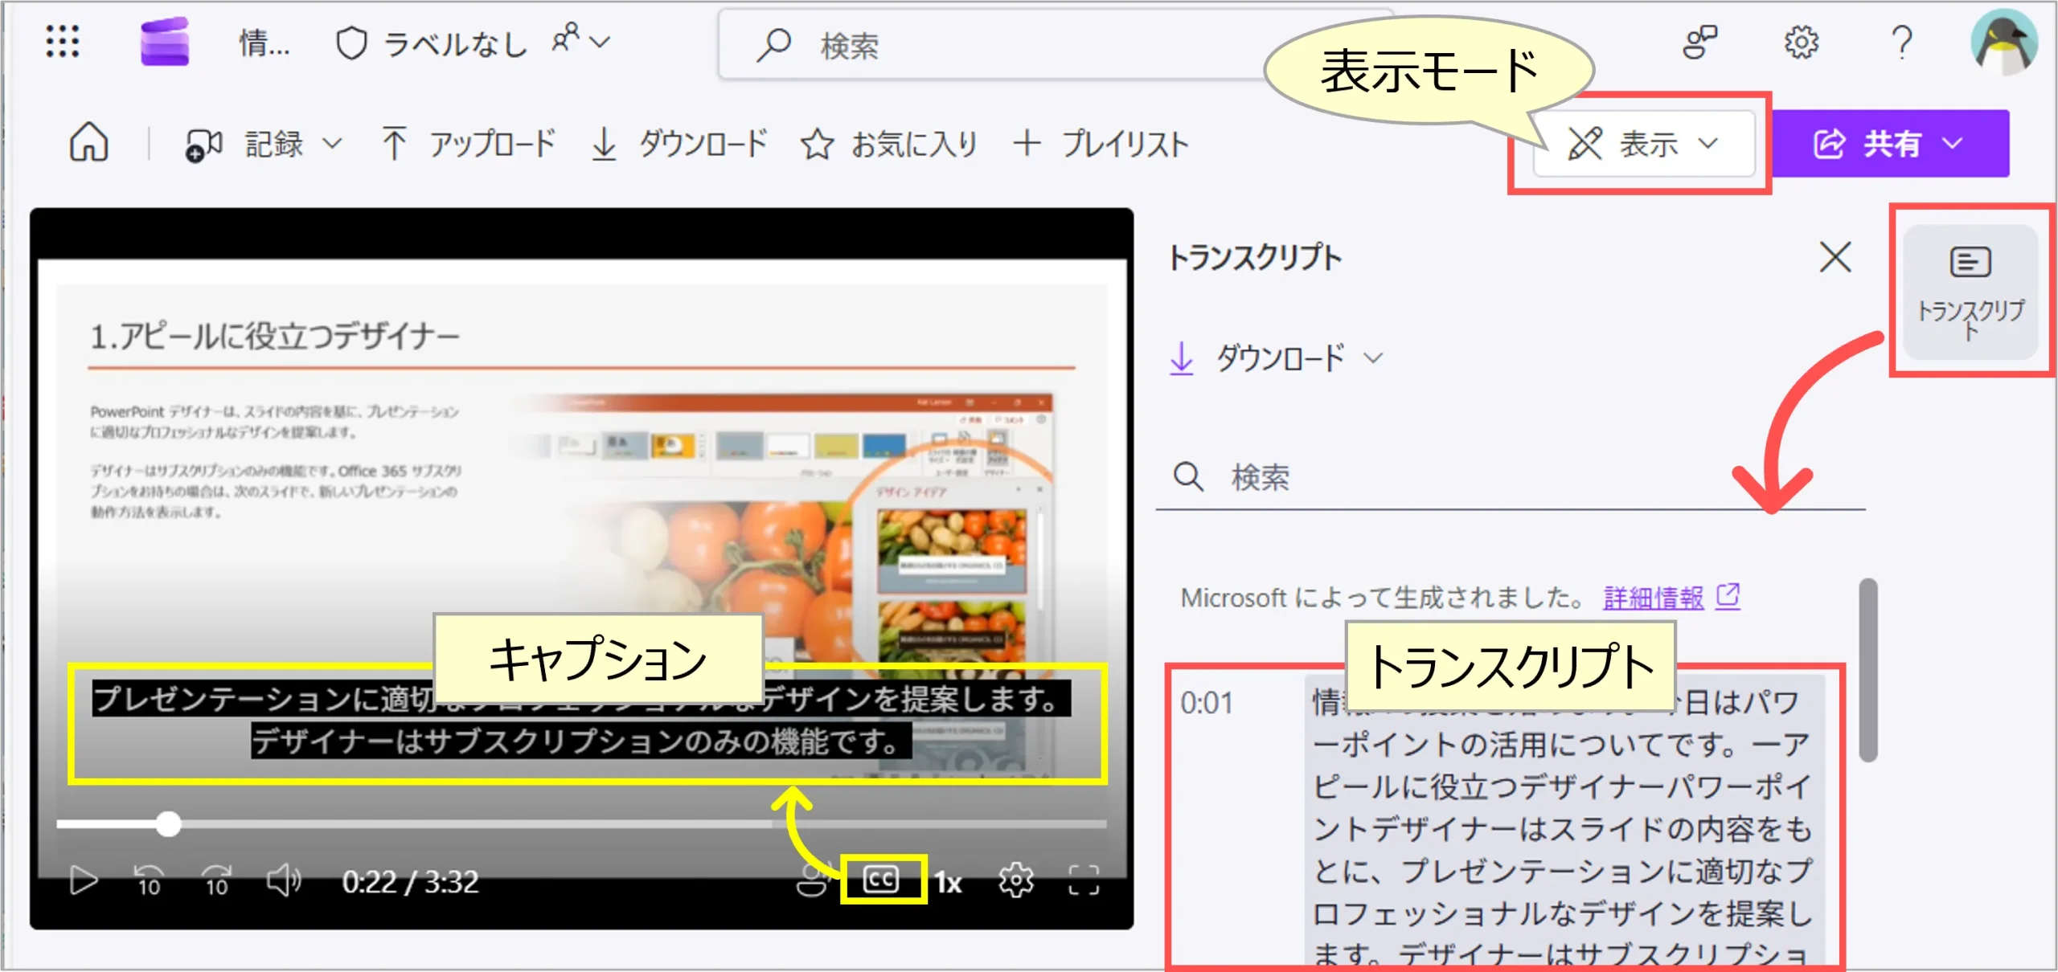
Task: Toggle closed captions CC button
Action: click(x=881, y=880)
